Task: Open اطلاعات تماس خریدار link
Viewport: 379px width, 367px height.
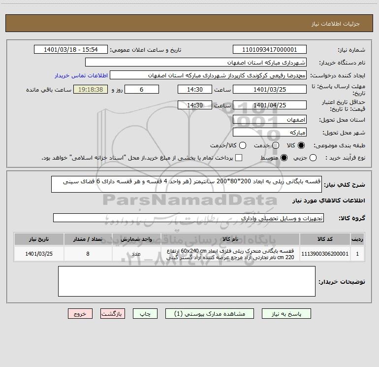Action: tap(81, 75)
